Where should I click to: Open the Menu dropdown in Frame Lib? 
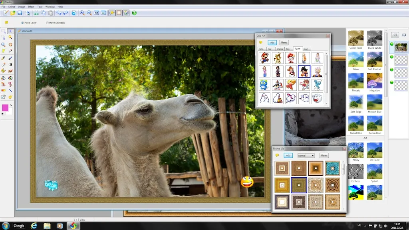pos(324,155)
